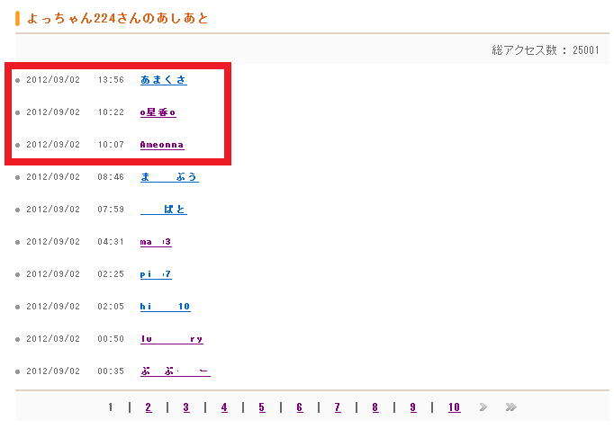Go to page 2 of footprints

click(149, 407)
